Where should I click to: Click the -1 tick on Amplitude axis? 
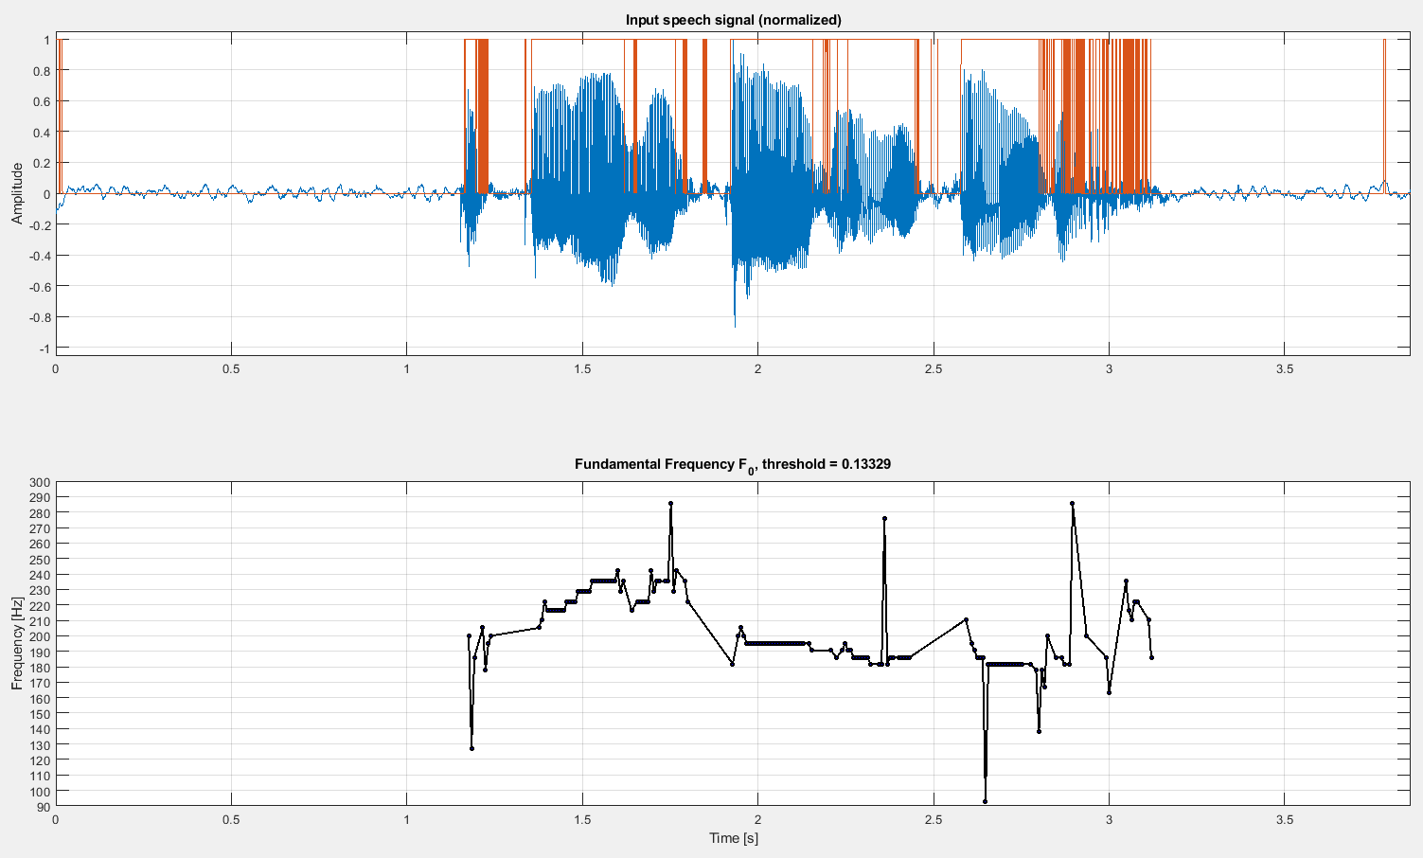pyautogui.click(x=44, y=349)
